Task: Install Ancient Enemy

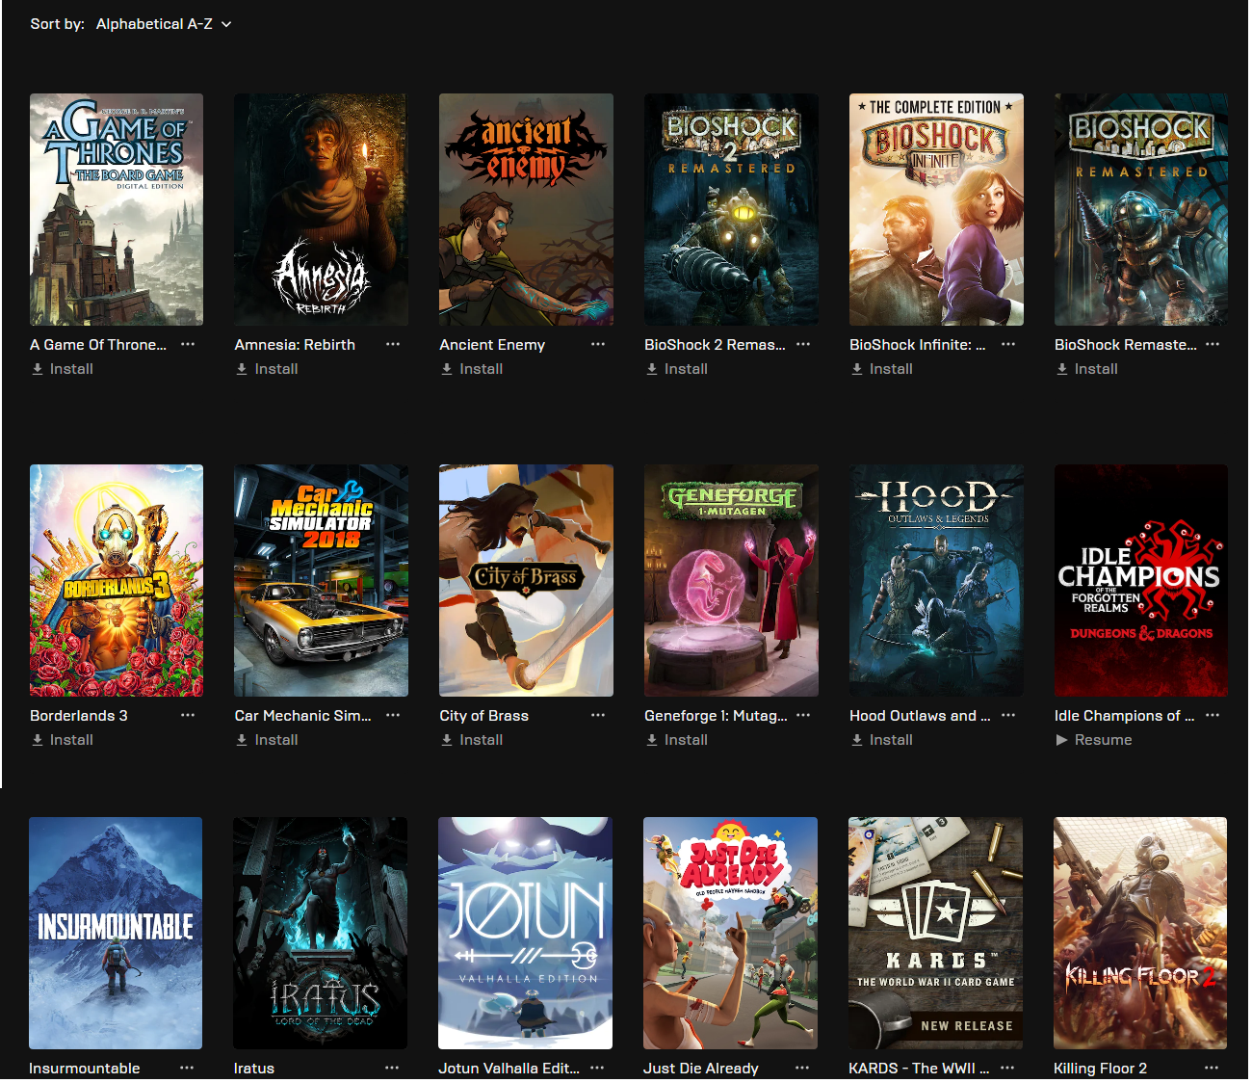Action: pyautogui.click(x=472, y=369)
